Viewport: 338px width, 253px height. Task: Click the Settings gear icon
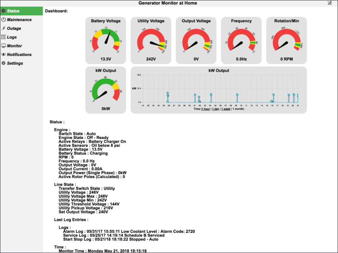[x=3, y=63]
